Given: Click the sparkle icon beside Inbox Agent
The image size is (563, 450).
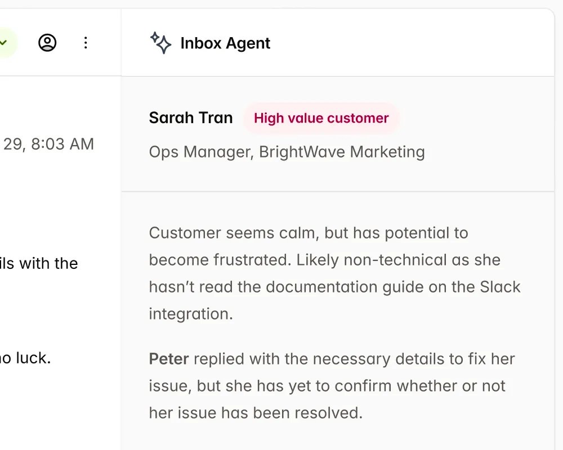Looking at the screenshot, I should [x=160, y=43].
